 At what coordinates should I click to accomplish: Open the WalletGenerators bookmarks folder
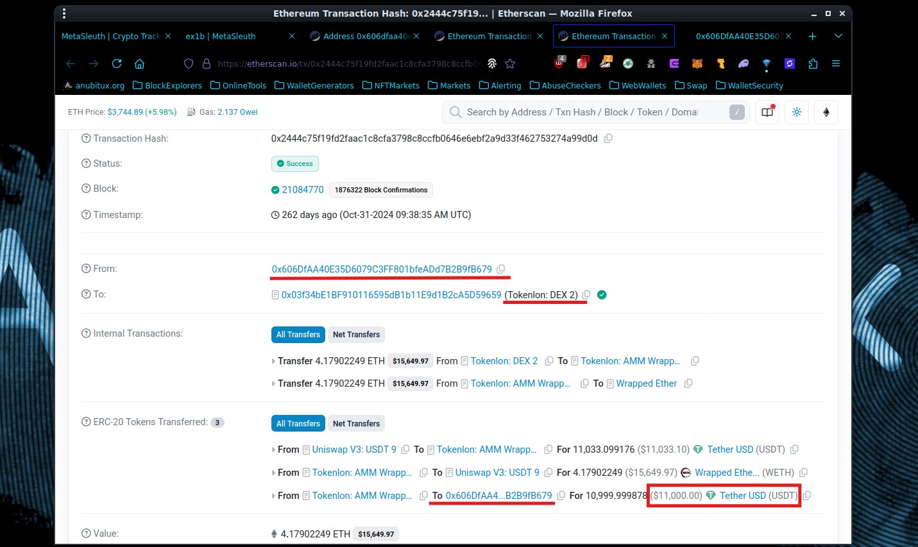tap(314, 85)
